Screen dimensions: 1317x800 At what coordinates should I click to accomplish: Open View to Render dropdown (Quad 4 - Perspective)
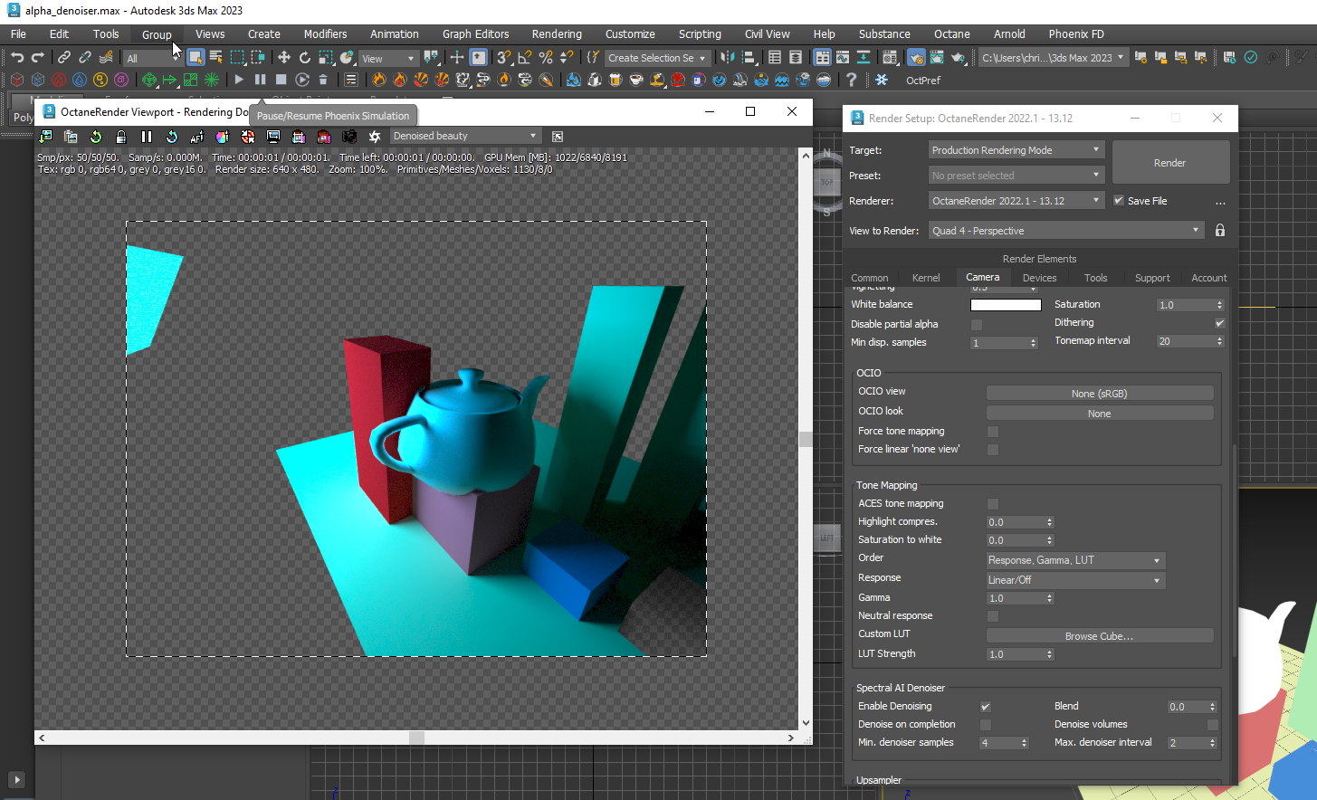point(1067,231)
